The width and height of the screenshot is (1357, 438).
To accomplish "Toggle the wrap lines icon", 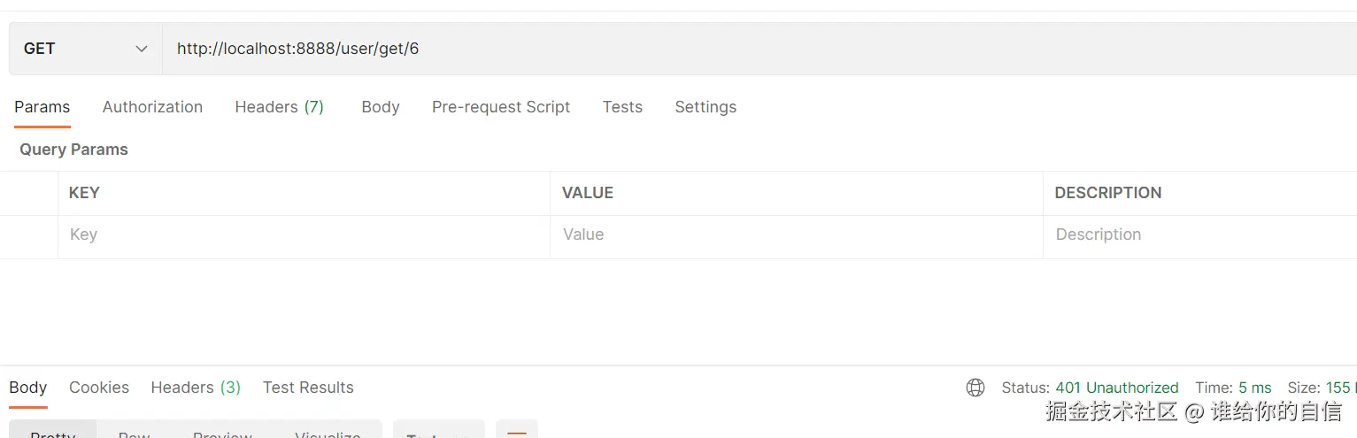I will (517, 432).
